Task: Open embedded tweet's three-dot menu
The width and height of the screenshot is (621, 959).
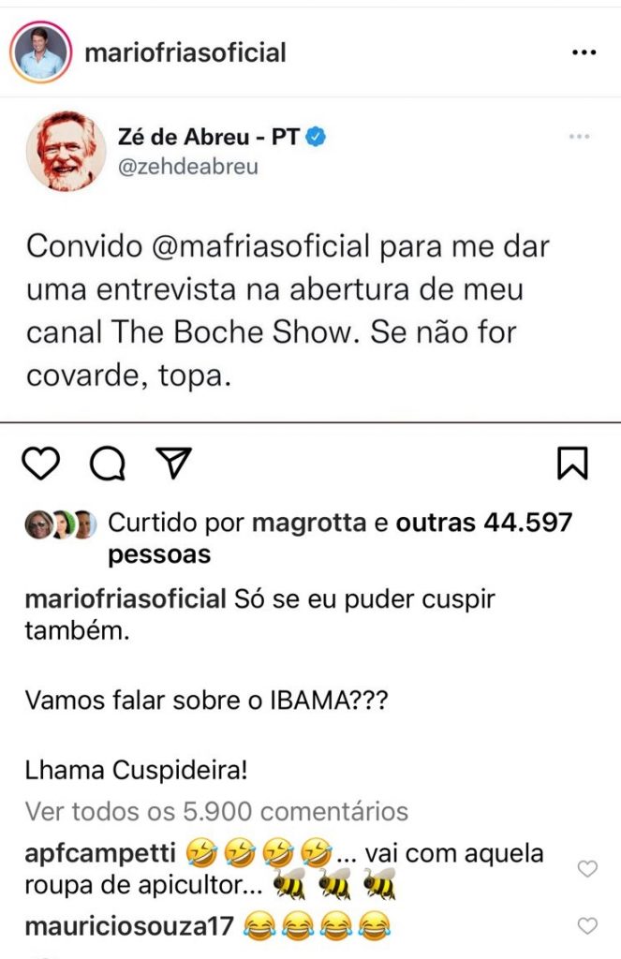Action: (580, 137)
